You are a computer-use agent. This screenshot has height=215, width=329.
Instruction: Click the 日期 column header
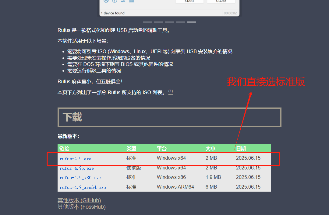click(x=241, y=148)
